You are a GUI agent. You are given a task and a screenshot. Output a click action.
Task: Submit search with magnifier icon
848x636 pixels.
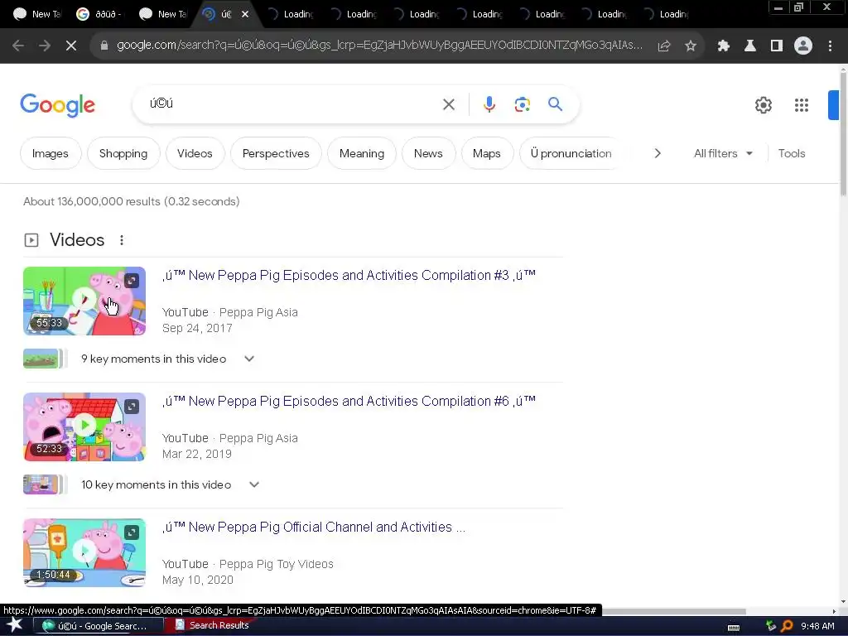tap(556, 104)
